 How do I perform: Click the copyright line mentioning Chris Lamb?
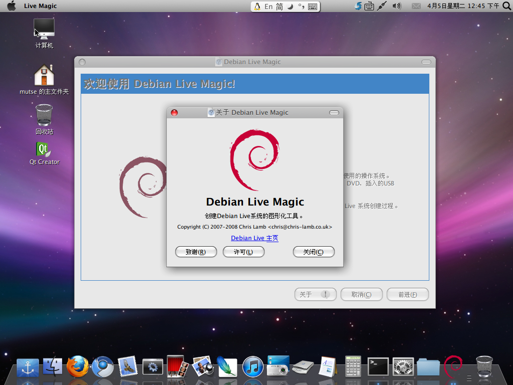coord(254,227)
